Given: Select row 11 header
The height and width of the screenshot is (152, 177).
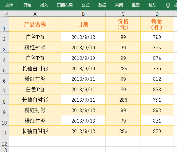Looking at the screenshot, I should 4,131.
